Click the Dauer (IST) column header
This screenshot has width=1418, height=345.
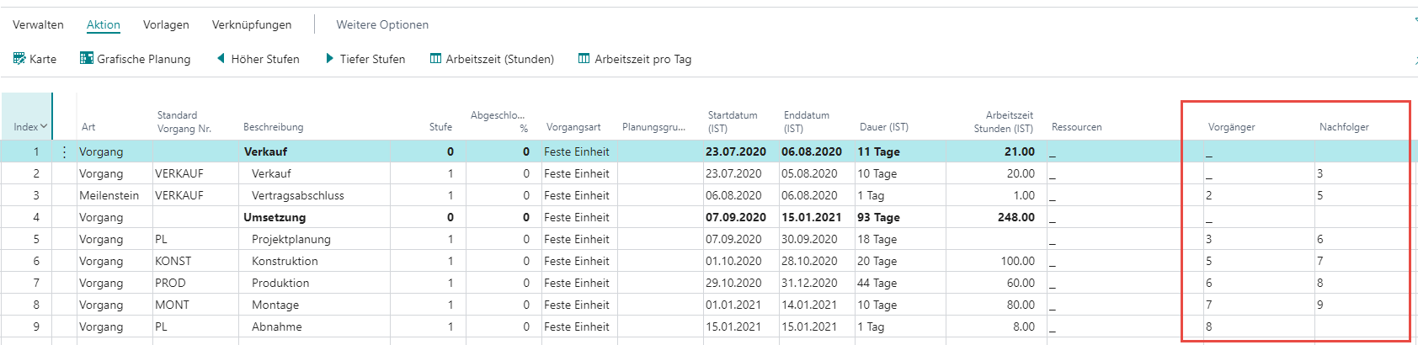pyautogui.click(x=884, y=127)
